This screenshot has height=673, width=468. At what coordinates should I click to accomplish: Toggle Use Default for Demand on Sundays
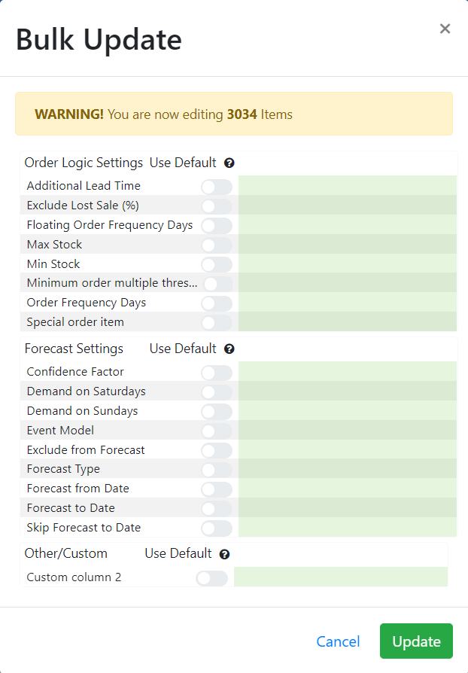pos(217,411)
